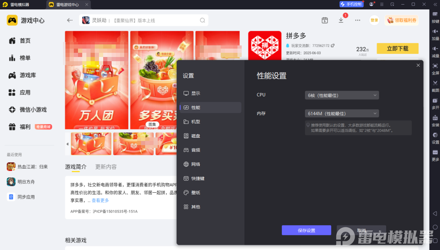Open the hamburger menu in title bar
This screenshot has height=250, width=440.
[382, 4]
